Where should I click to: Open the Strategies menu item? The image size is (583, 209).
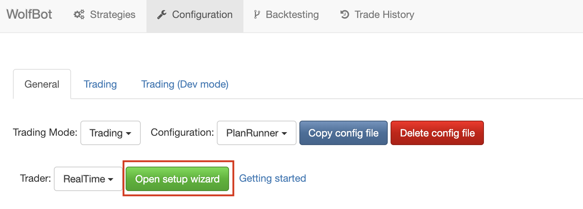click(x=104, y=15)
